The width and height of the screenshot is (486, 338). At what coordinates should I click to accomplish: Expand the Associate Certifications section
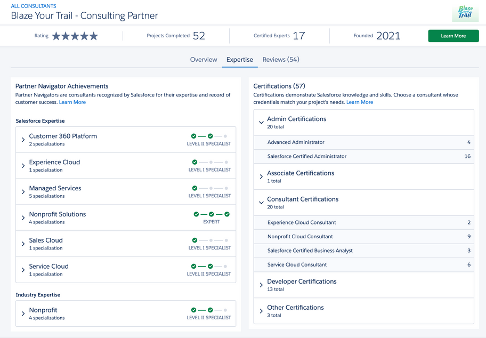[261, 176]
